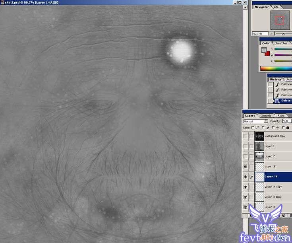Show hidden Layer 2 via visibility box
Image resolution: width=292 pixels, height=243 pixels.
tap(246, 146)
